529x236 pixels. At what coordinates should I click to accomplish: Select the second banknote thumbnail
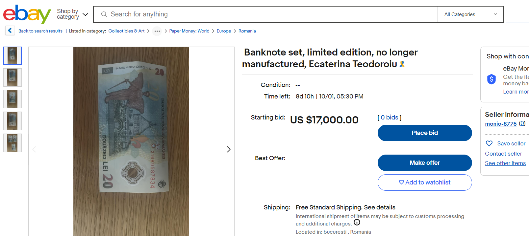[x=13, y=77]
